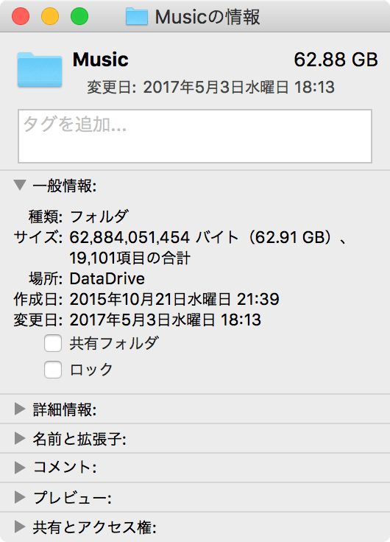Click the 共有フォルダ checkbox label
The width and height of the screenshot is (390, 542).
114,343
